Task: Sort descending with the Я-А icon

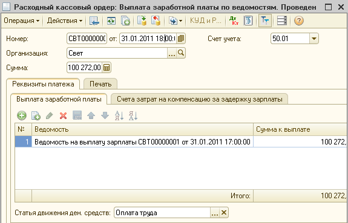Action: (133, 115)
